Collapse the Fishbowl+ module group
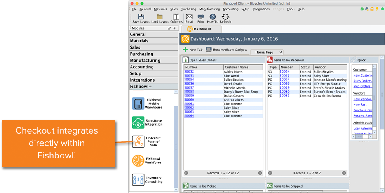 tap(154, 87)
